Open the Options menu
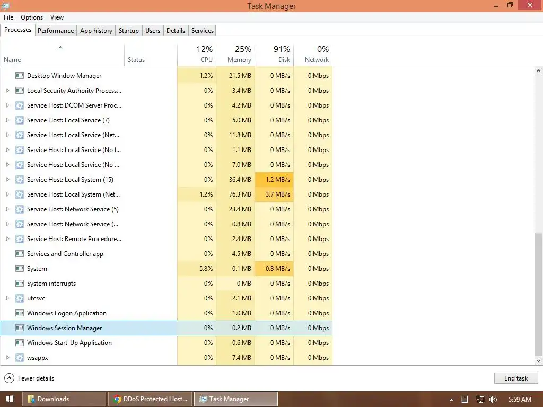This screenshot has height=407, width=543. (x=32, y=17)
